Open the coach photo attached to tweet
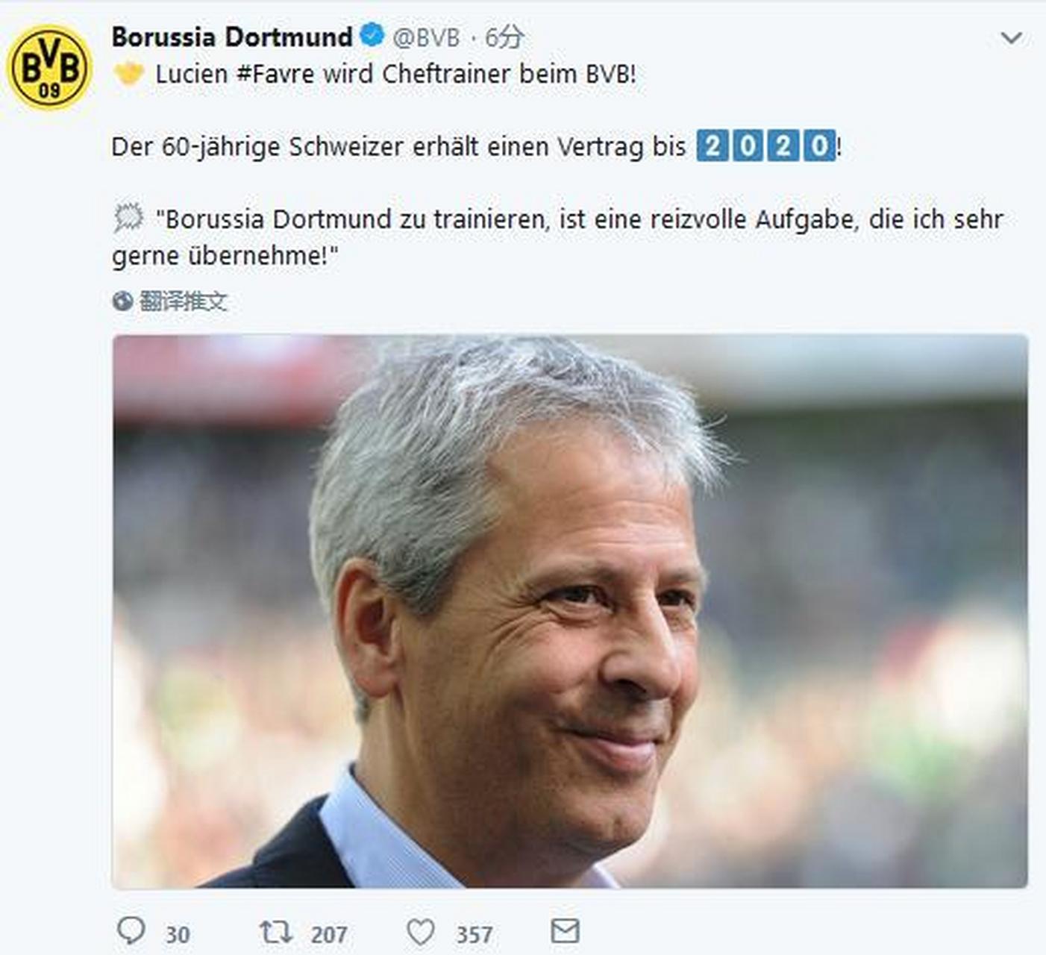This screenshot has height=955, width=1046. click(570, 611)
